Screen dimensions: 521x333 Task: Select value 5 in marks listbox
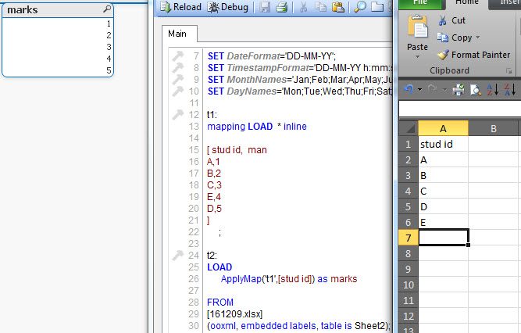[x=58, y=70]
